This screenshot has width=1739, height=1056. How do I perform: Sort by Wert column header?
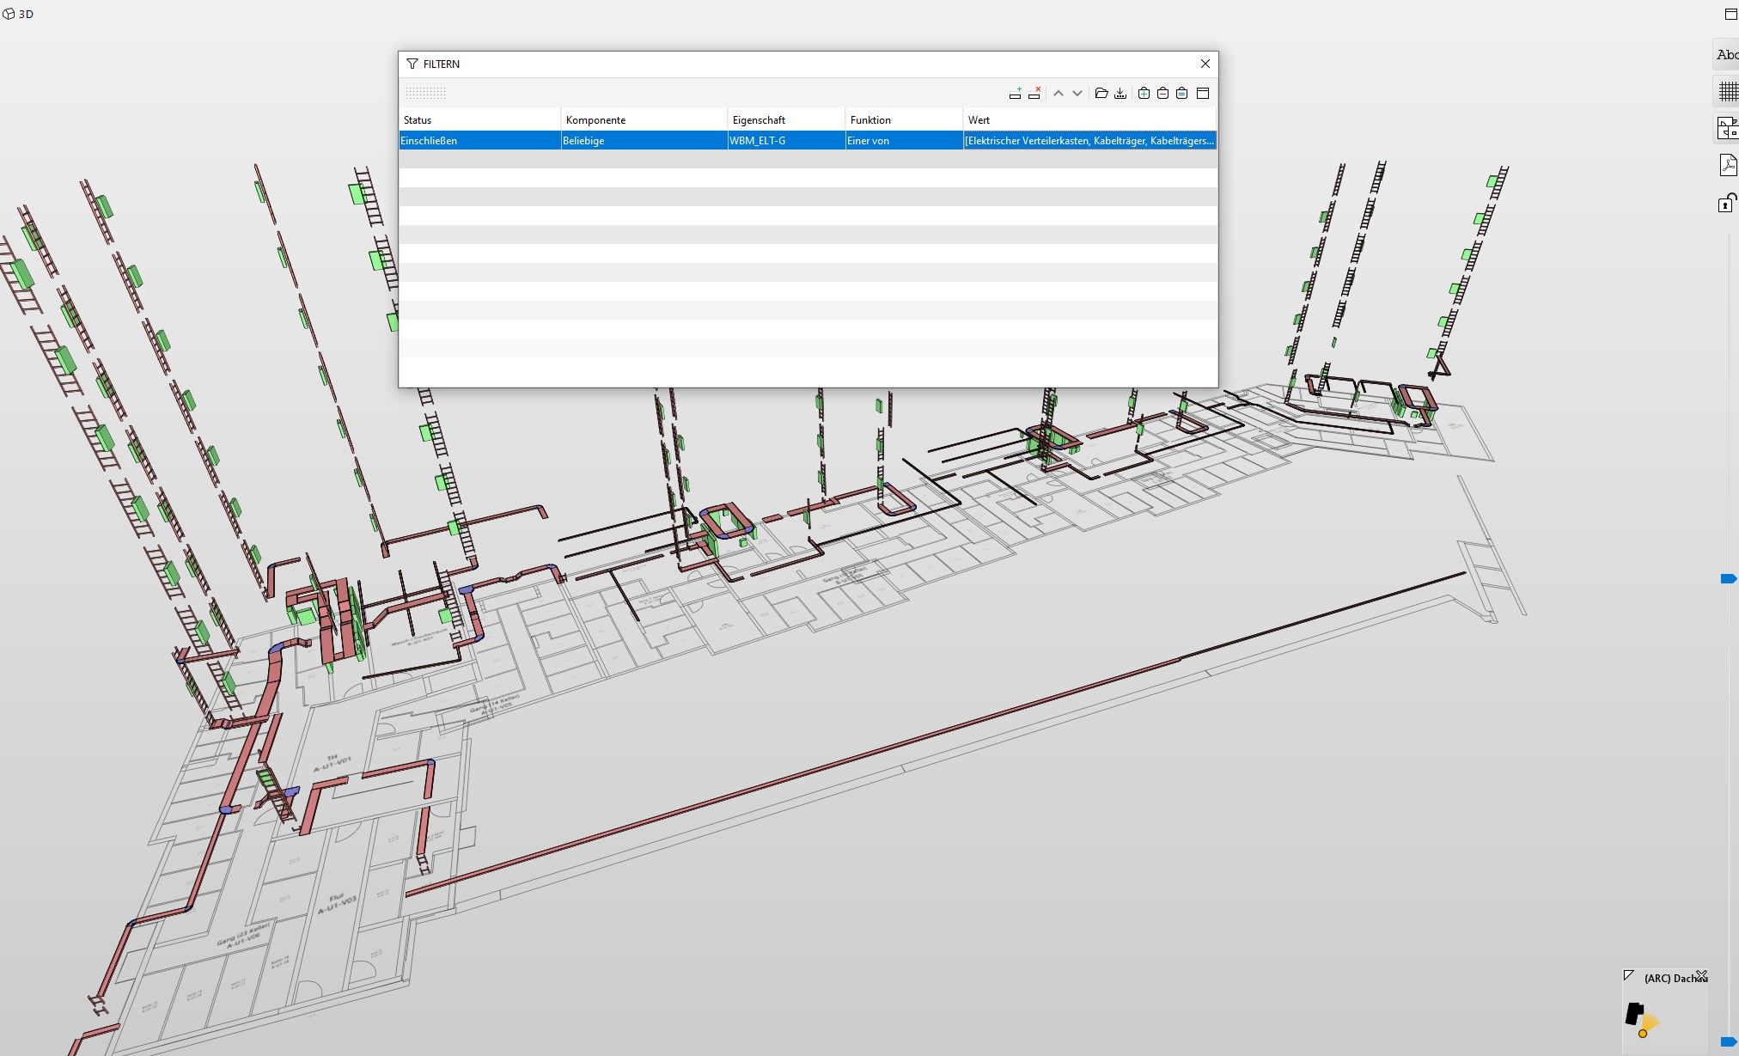(1089, 120)
